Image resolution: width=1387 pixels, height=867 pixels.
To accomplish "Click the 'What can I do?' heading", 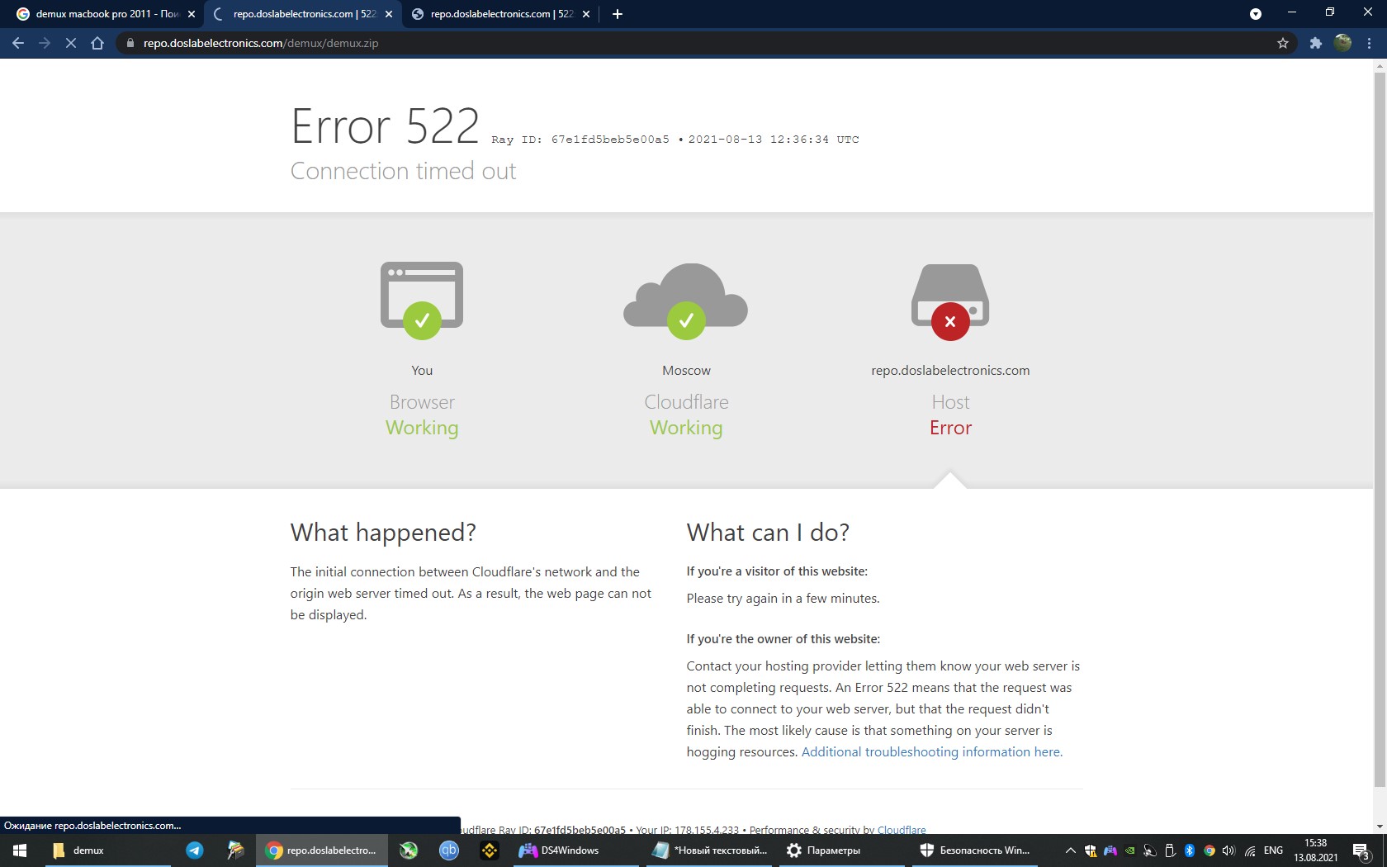I will pyautogui.click(x=768, y=533).
